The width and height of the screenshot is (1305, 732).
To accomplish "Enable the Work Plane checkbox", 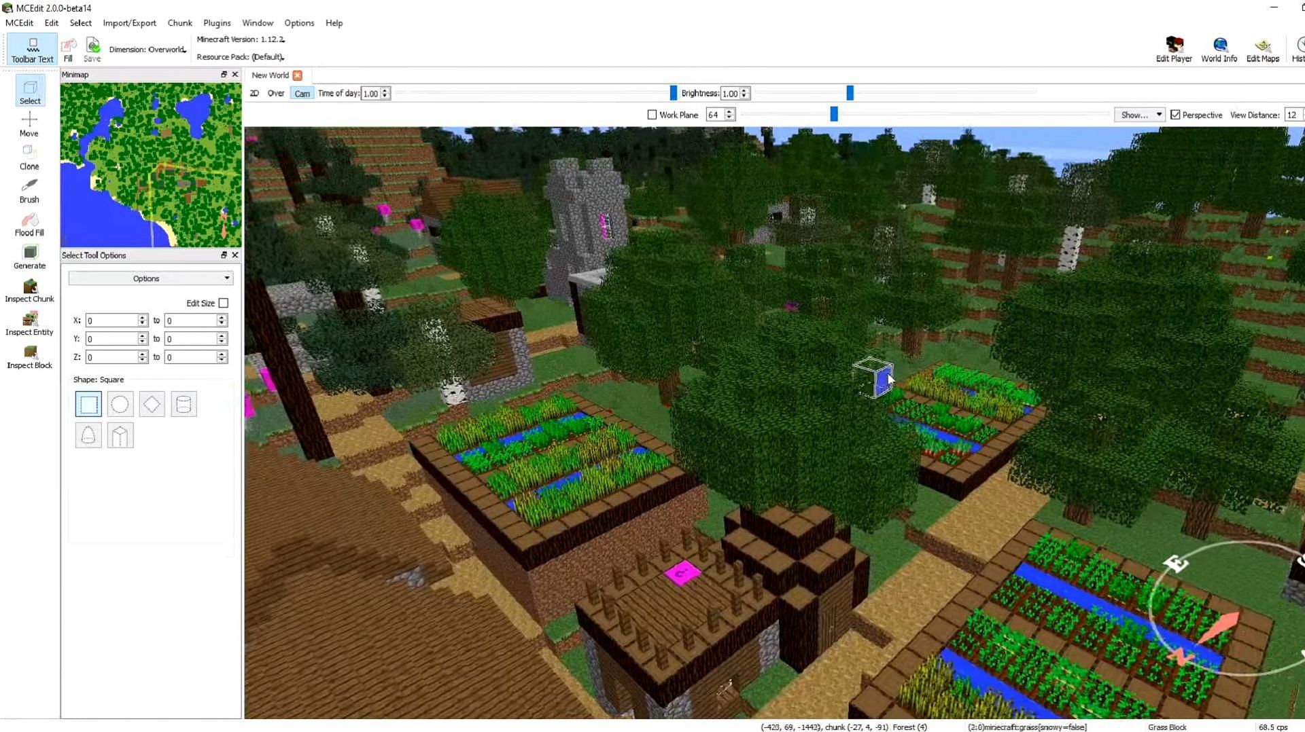I will 652,115.
